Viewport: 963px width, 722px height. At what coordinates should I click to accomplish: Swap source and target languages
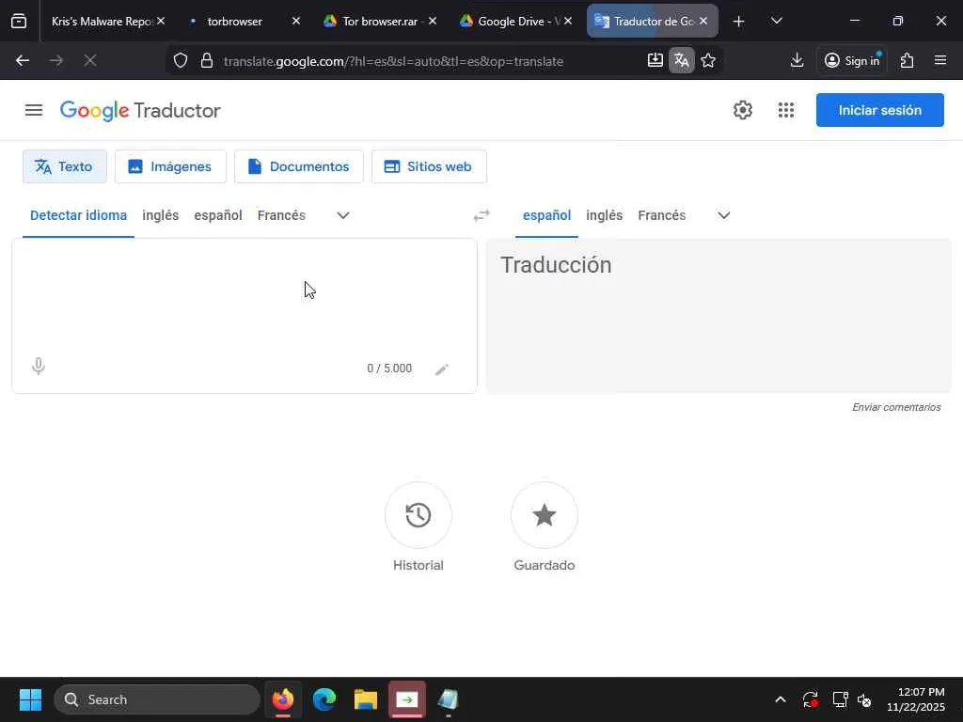(481, 215)
